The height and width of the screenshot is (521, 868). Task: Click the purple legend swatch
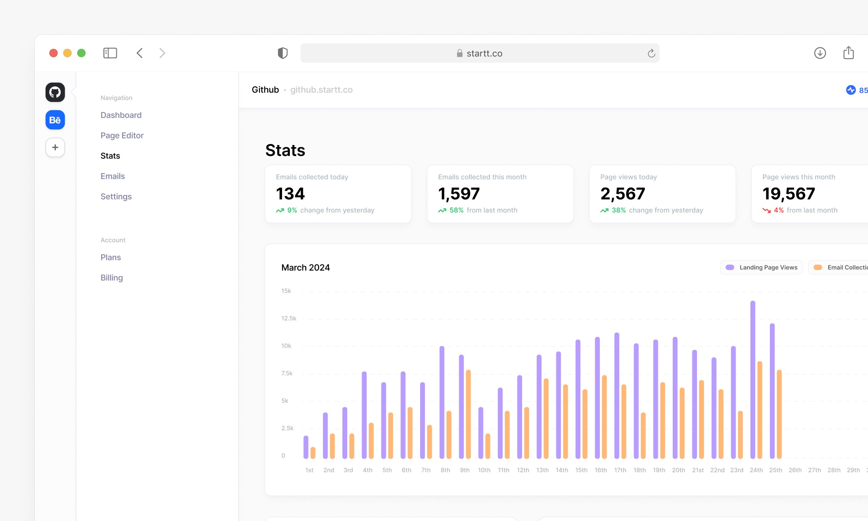click(730, 267)
